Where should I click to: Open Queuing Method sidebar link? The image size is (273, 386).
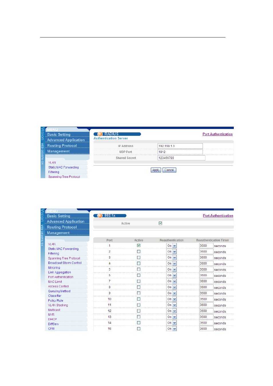click(59, 291)
